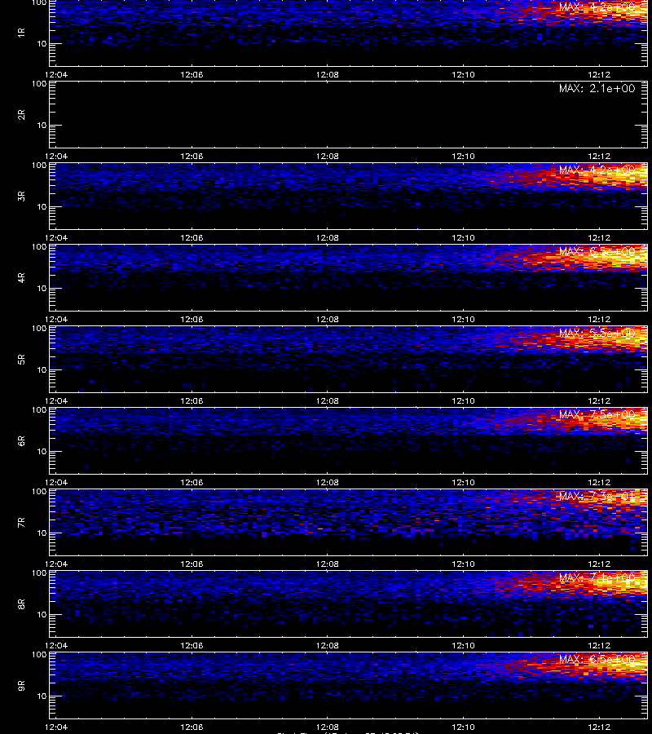This screenshot has height=734, width=652.
Task: Click the 8R panel axis label
Action: click(21, 604)
